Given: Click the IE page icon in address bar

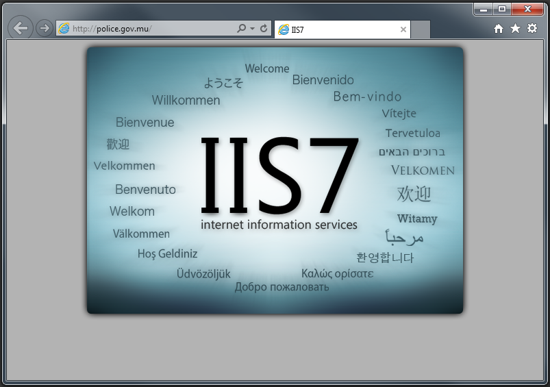Looking at the screenshot, I should click(x=64, y=28).
